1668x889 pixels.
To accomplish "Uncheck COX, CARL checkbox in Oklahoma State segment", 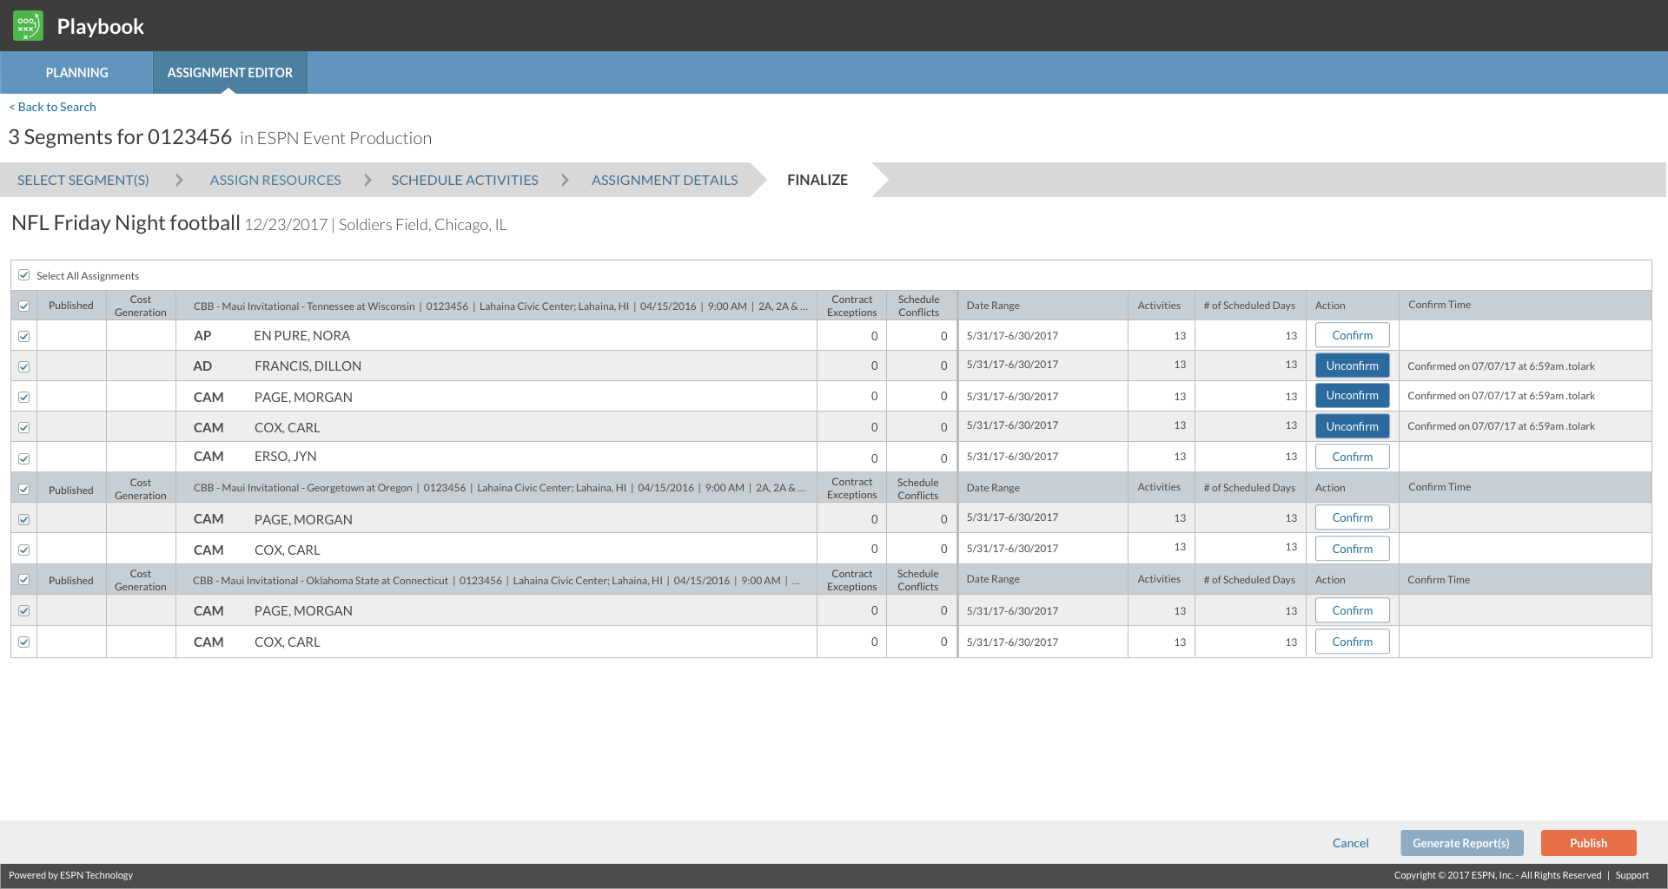I will 24,642.
